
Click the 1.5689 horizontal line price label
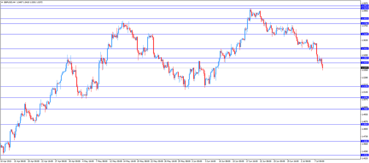[365, 34]
